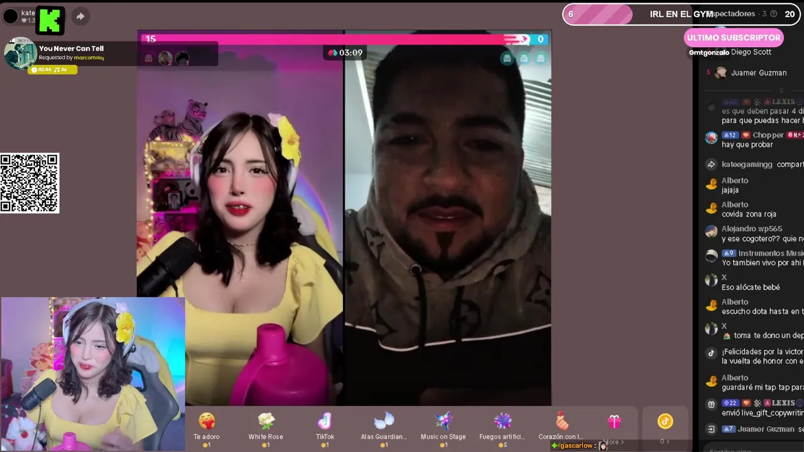
Task: Open X's avatar at Eso alócate bebé
Action: [x=711, y=280]
